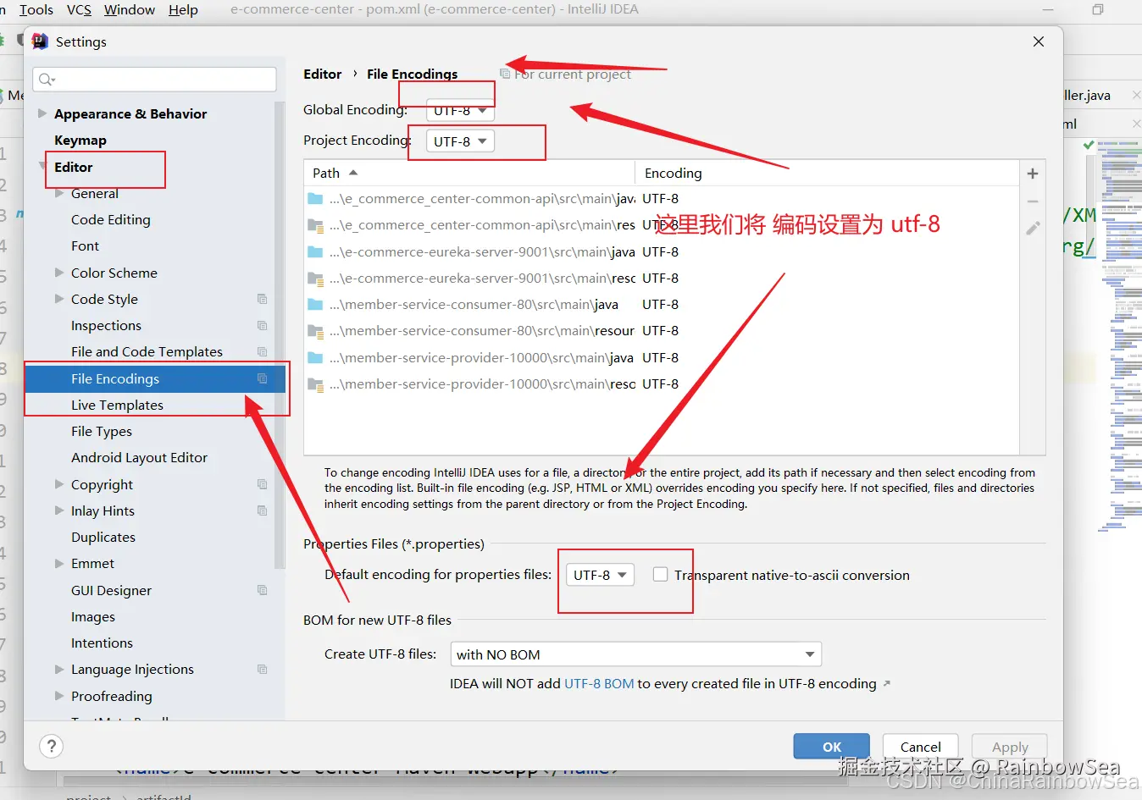Open the Help menu
Screen dimensions: 1142x800
(x=183, y=9)
